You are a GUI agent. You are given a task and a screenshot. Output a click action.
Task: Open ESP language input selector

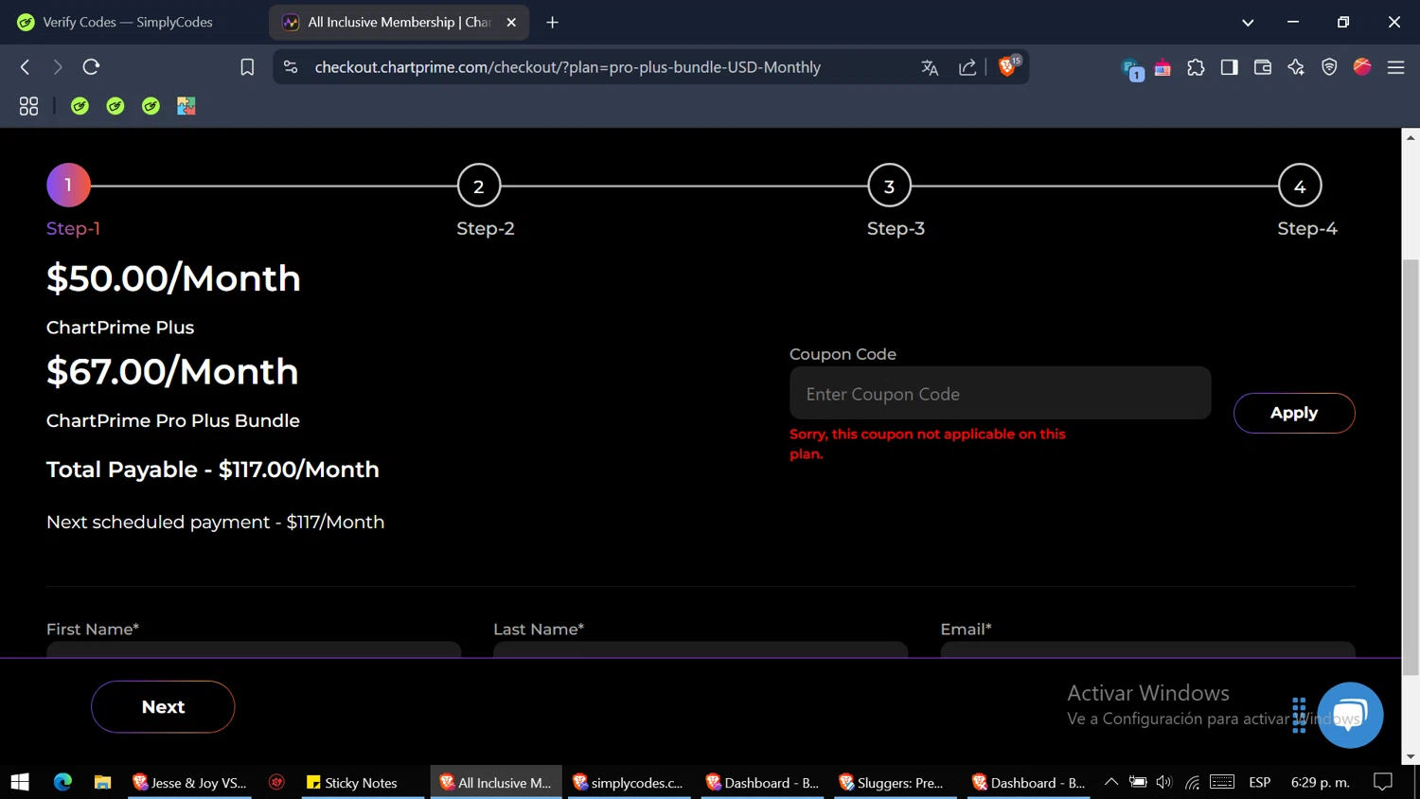pyautogui.click(x=1259, y=782)
